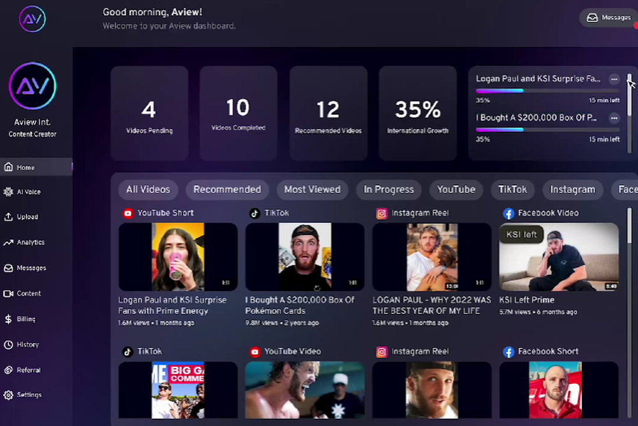Open second-row Instagram Reel thumbnail

tap(432, 390)
